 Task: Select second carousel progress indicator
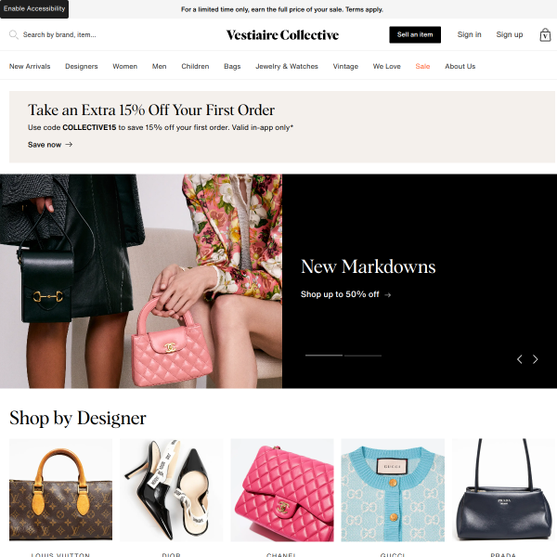(x=363, y=356)
